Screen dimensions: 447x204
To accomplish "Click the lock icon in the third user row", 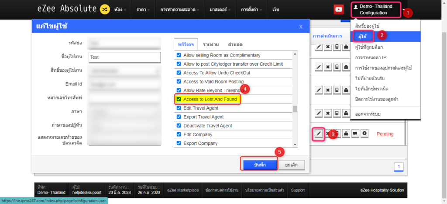I will 346,90.
